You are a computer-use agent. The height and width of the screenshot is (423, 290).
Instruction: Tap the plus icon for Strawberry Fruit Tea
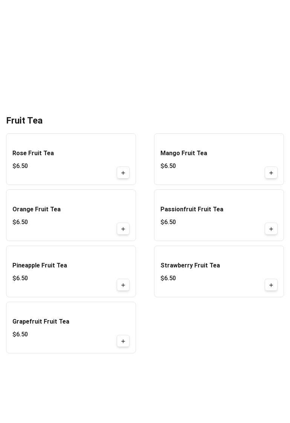[x=271, y=285]
